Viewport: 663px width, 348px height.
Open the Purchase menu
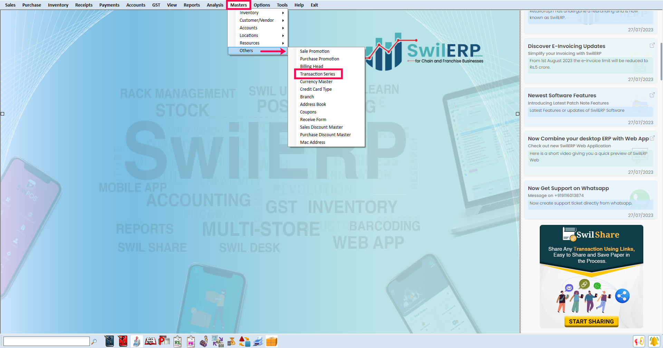32,5
